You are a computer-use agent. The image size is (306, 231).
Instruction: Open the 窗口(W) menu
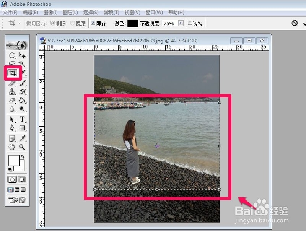[154, 13]
